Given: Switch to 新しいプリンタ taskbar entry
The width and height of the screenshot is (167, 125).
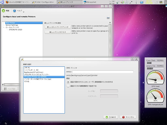Looking at the screenshot, I should [69, 2].
